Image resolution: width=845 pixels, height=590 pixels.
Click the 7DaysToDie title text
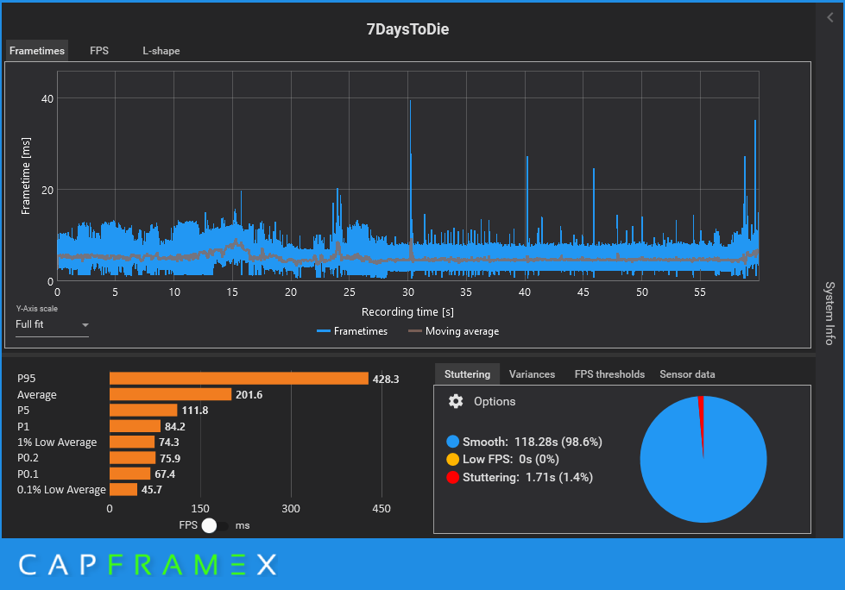407,29
